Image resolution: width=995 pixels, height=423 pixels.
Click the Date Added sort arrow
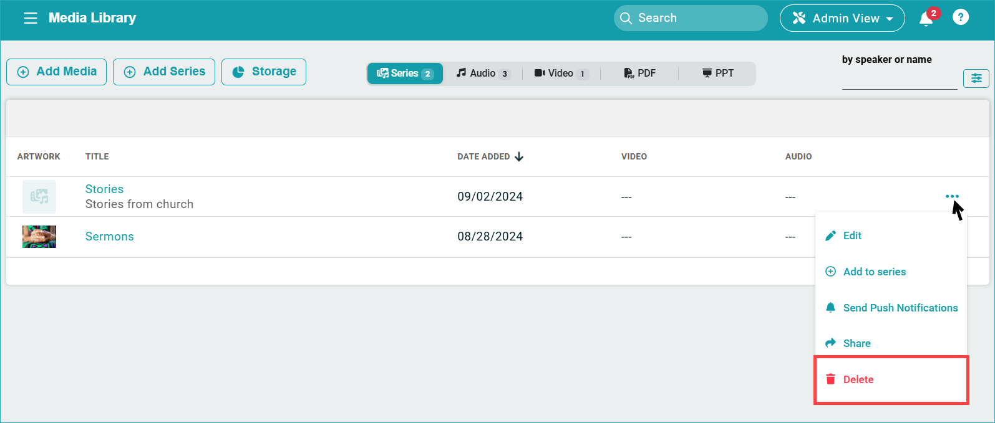coord(519,156)
